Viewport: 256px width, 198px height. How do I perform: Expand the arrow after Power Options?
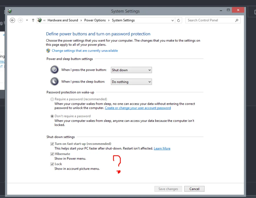[109, 20]
